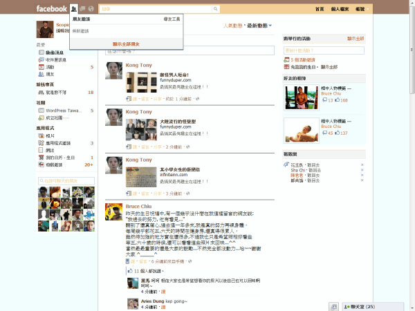The image size is (415, 311).
Task: Open the first friend album thumbnail
Action: pos(302,97)
